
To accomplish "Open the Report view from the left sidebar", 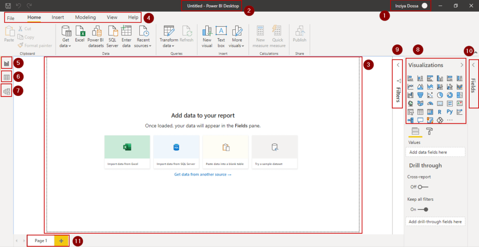I will [7, 64].
